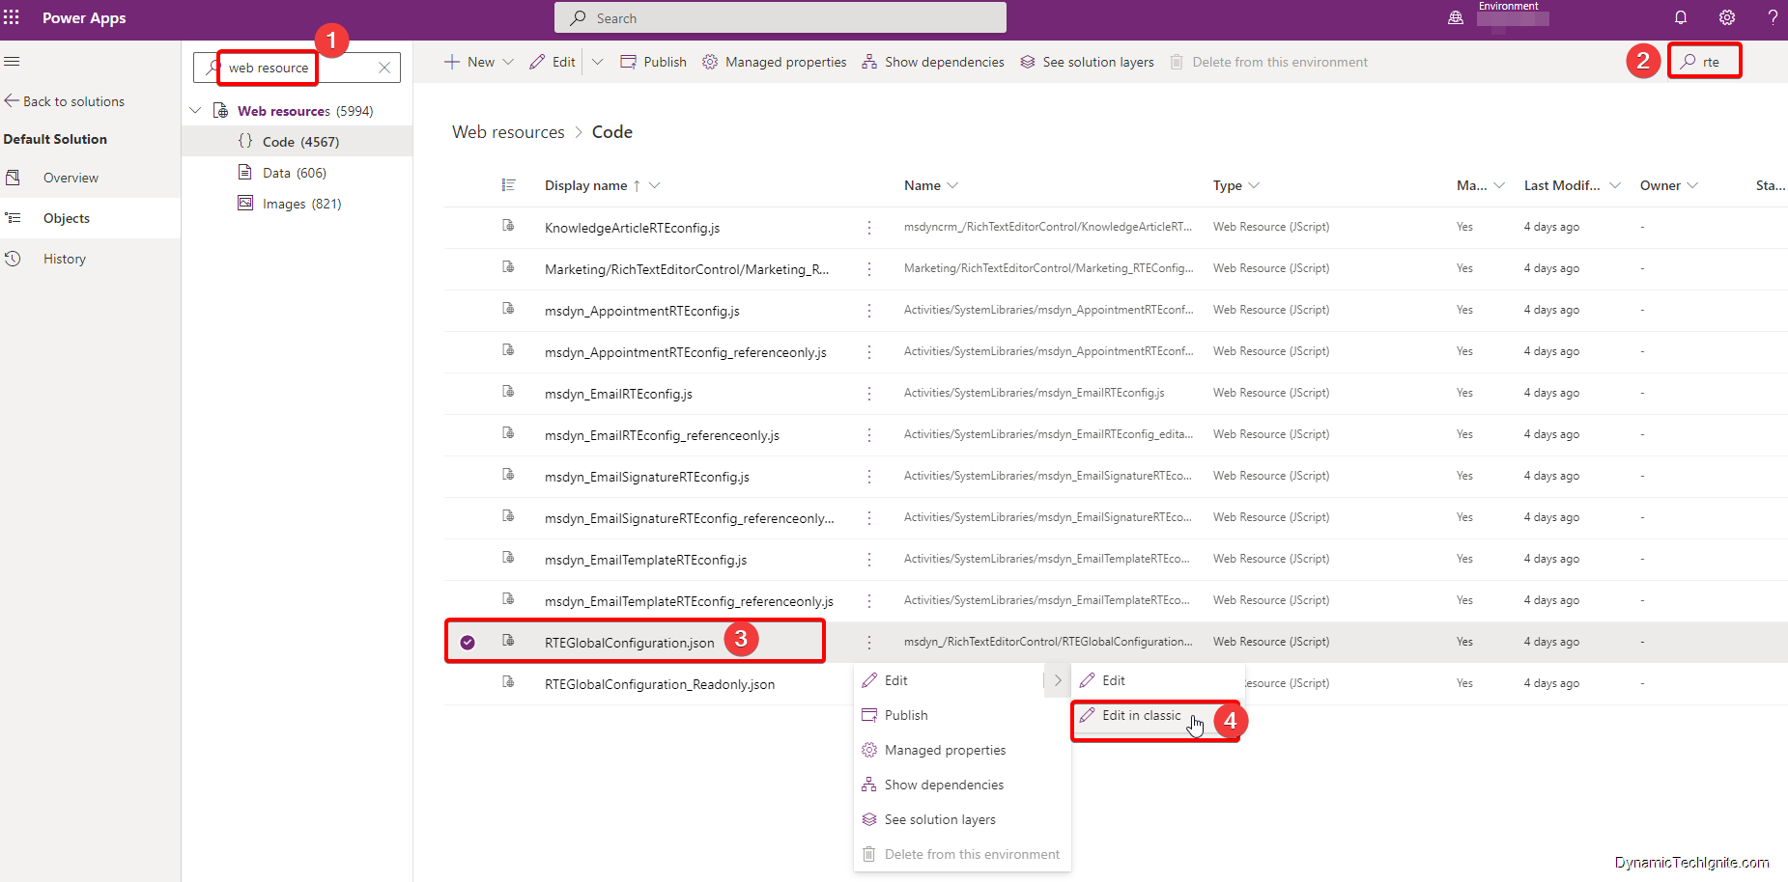Image resolution: width=1788 pixels, height=882 pixels.
Task: Click Edit in the command bar
Action: pyautogui.click(x=553, y=62)
